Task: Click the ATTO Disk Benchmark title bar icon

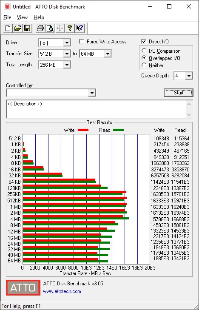Action: 7,6
